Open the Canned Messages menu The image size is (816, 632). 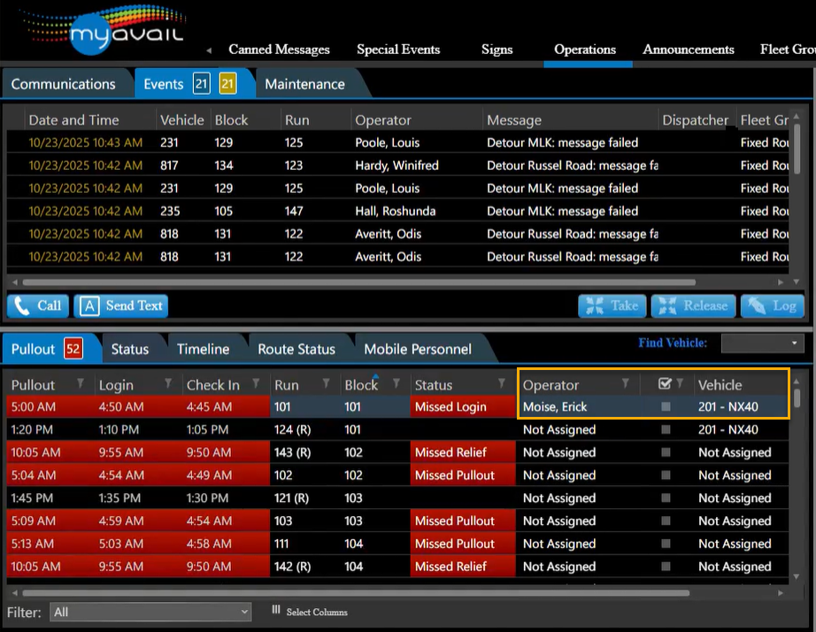tap(279, 50)
